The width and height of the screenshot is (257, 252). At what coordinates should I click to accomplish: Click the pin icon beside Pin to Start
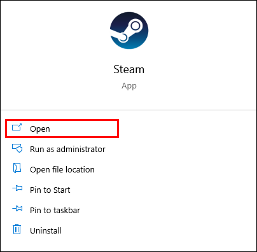(17, 188)
